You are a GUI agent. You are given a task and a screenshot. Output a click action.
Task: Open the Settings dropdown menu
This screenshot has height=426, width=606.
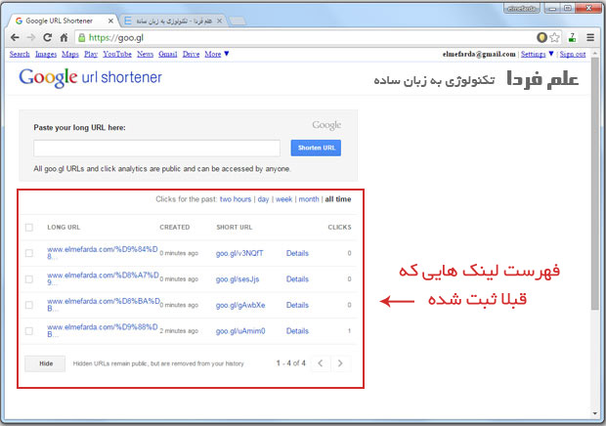[538, 54]
